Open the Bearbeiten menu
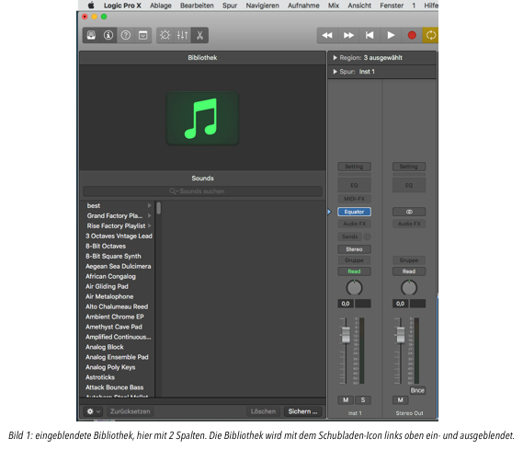Image resolution: width=523 pixels, height=450 pixels. pos(197,6)
